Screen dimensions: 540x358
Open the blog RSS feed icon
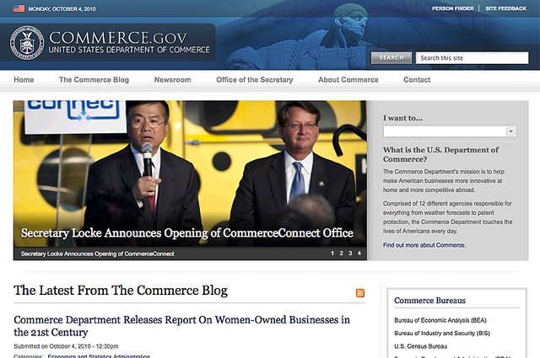pyautogui.click(x=360, y=292)
